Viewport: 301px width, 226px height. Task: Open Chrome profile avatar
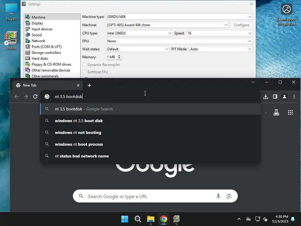285,97
